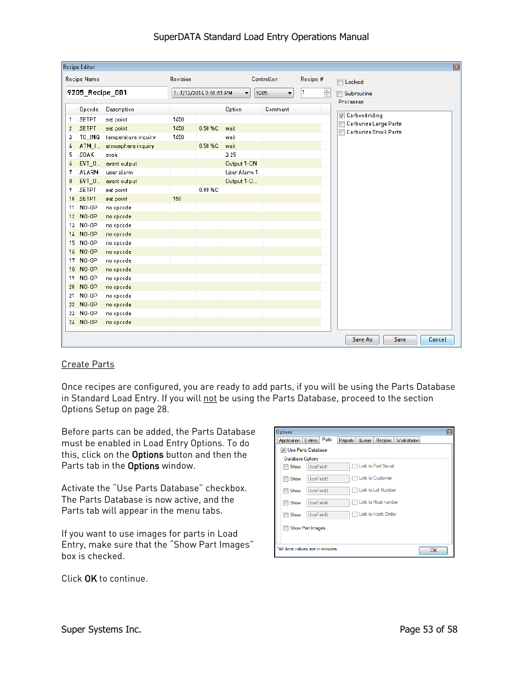Click OK in the Options dialog
Image resolution: width=523 pixels, height=677 pixels.
pos(433,550)
